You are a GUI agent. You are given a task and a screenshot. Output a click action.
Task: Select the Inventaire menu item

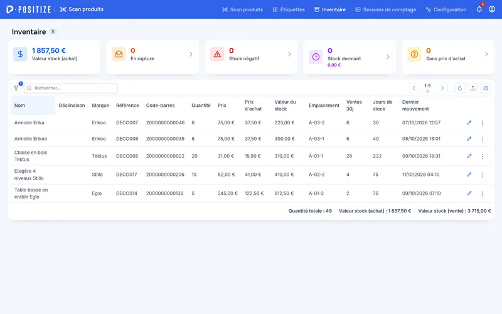pos(330,9)
